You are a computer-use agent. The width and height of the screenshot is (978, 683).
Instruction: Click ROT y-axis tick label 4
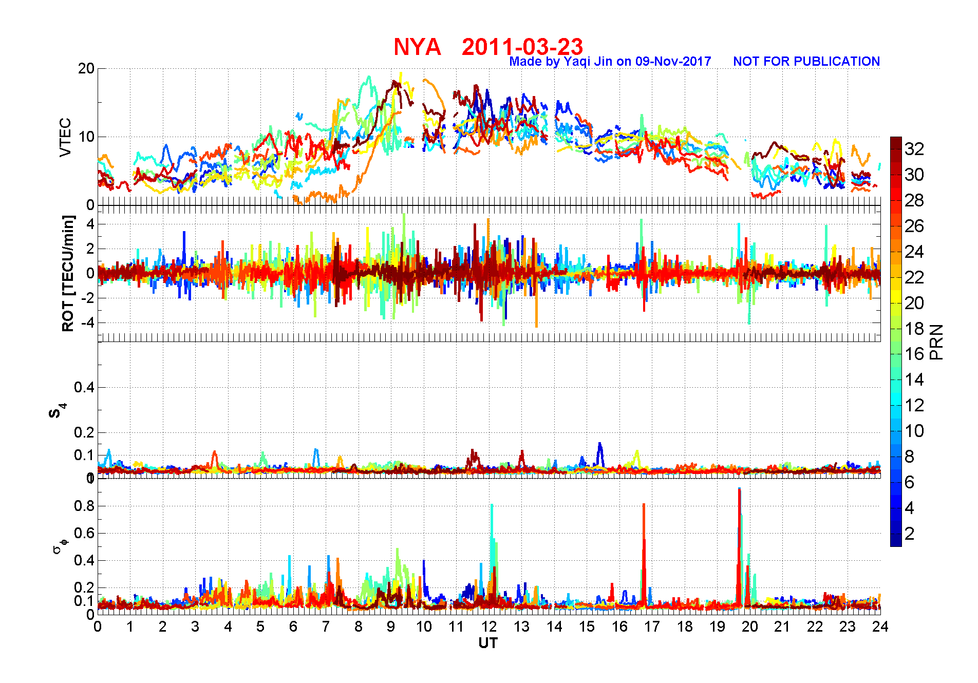(90, 224)
